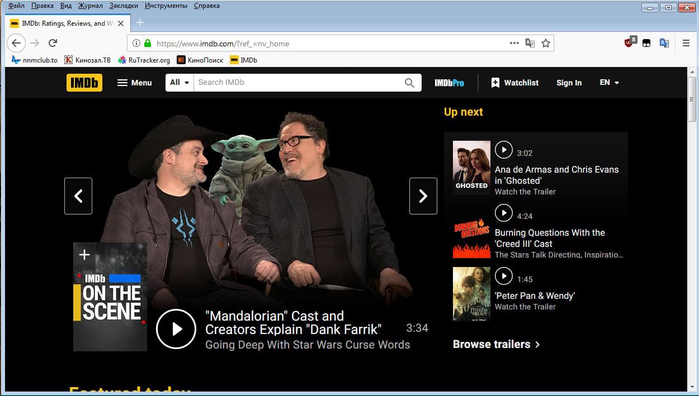Play the Mandalorian Dank Farrik video
Screen dimensions: 699x396
[x=176, y=329]
